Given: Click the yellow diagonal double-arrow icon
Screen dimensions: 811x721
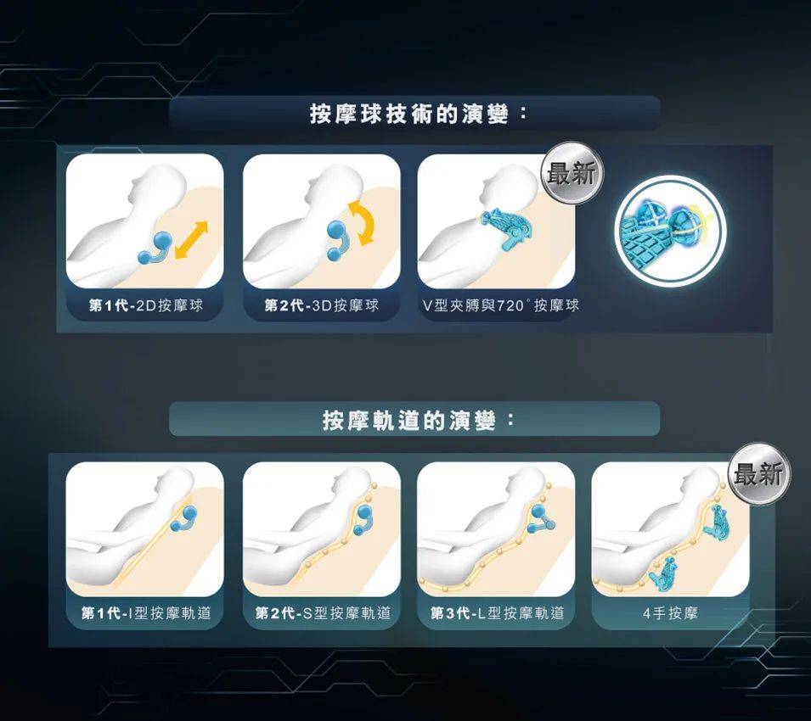Looking at the screenshot, I should pos(191,240).
